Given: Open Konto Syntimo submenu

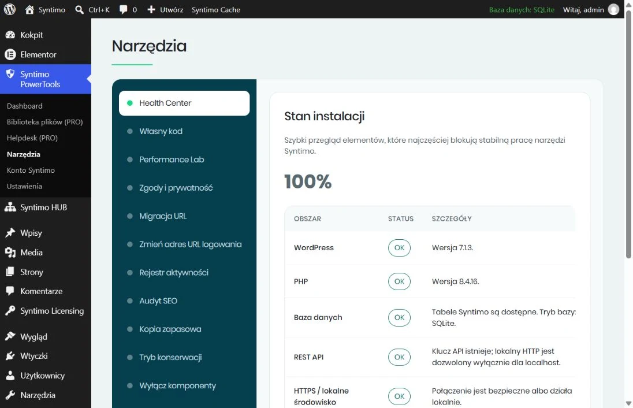Looking at the screenshot, I should [31, 170].
